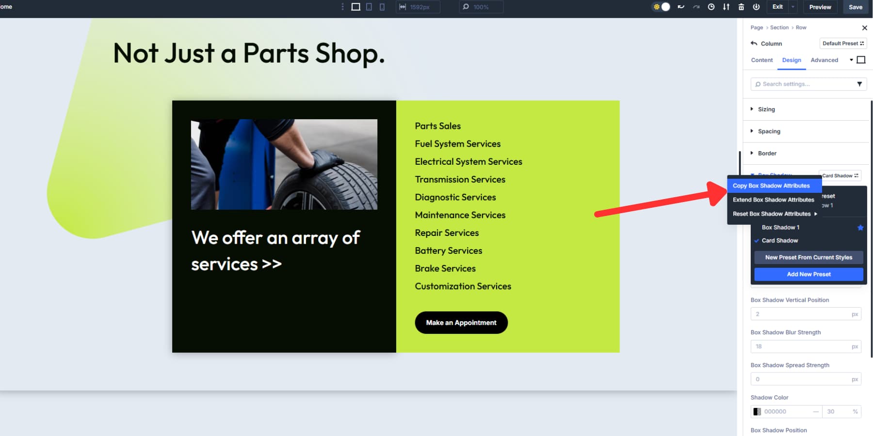Open Reset Box Shadow Attributes submenu

(772, 214)
